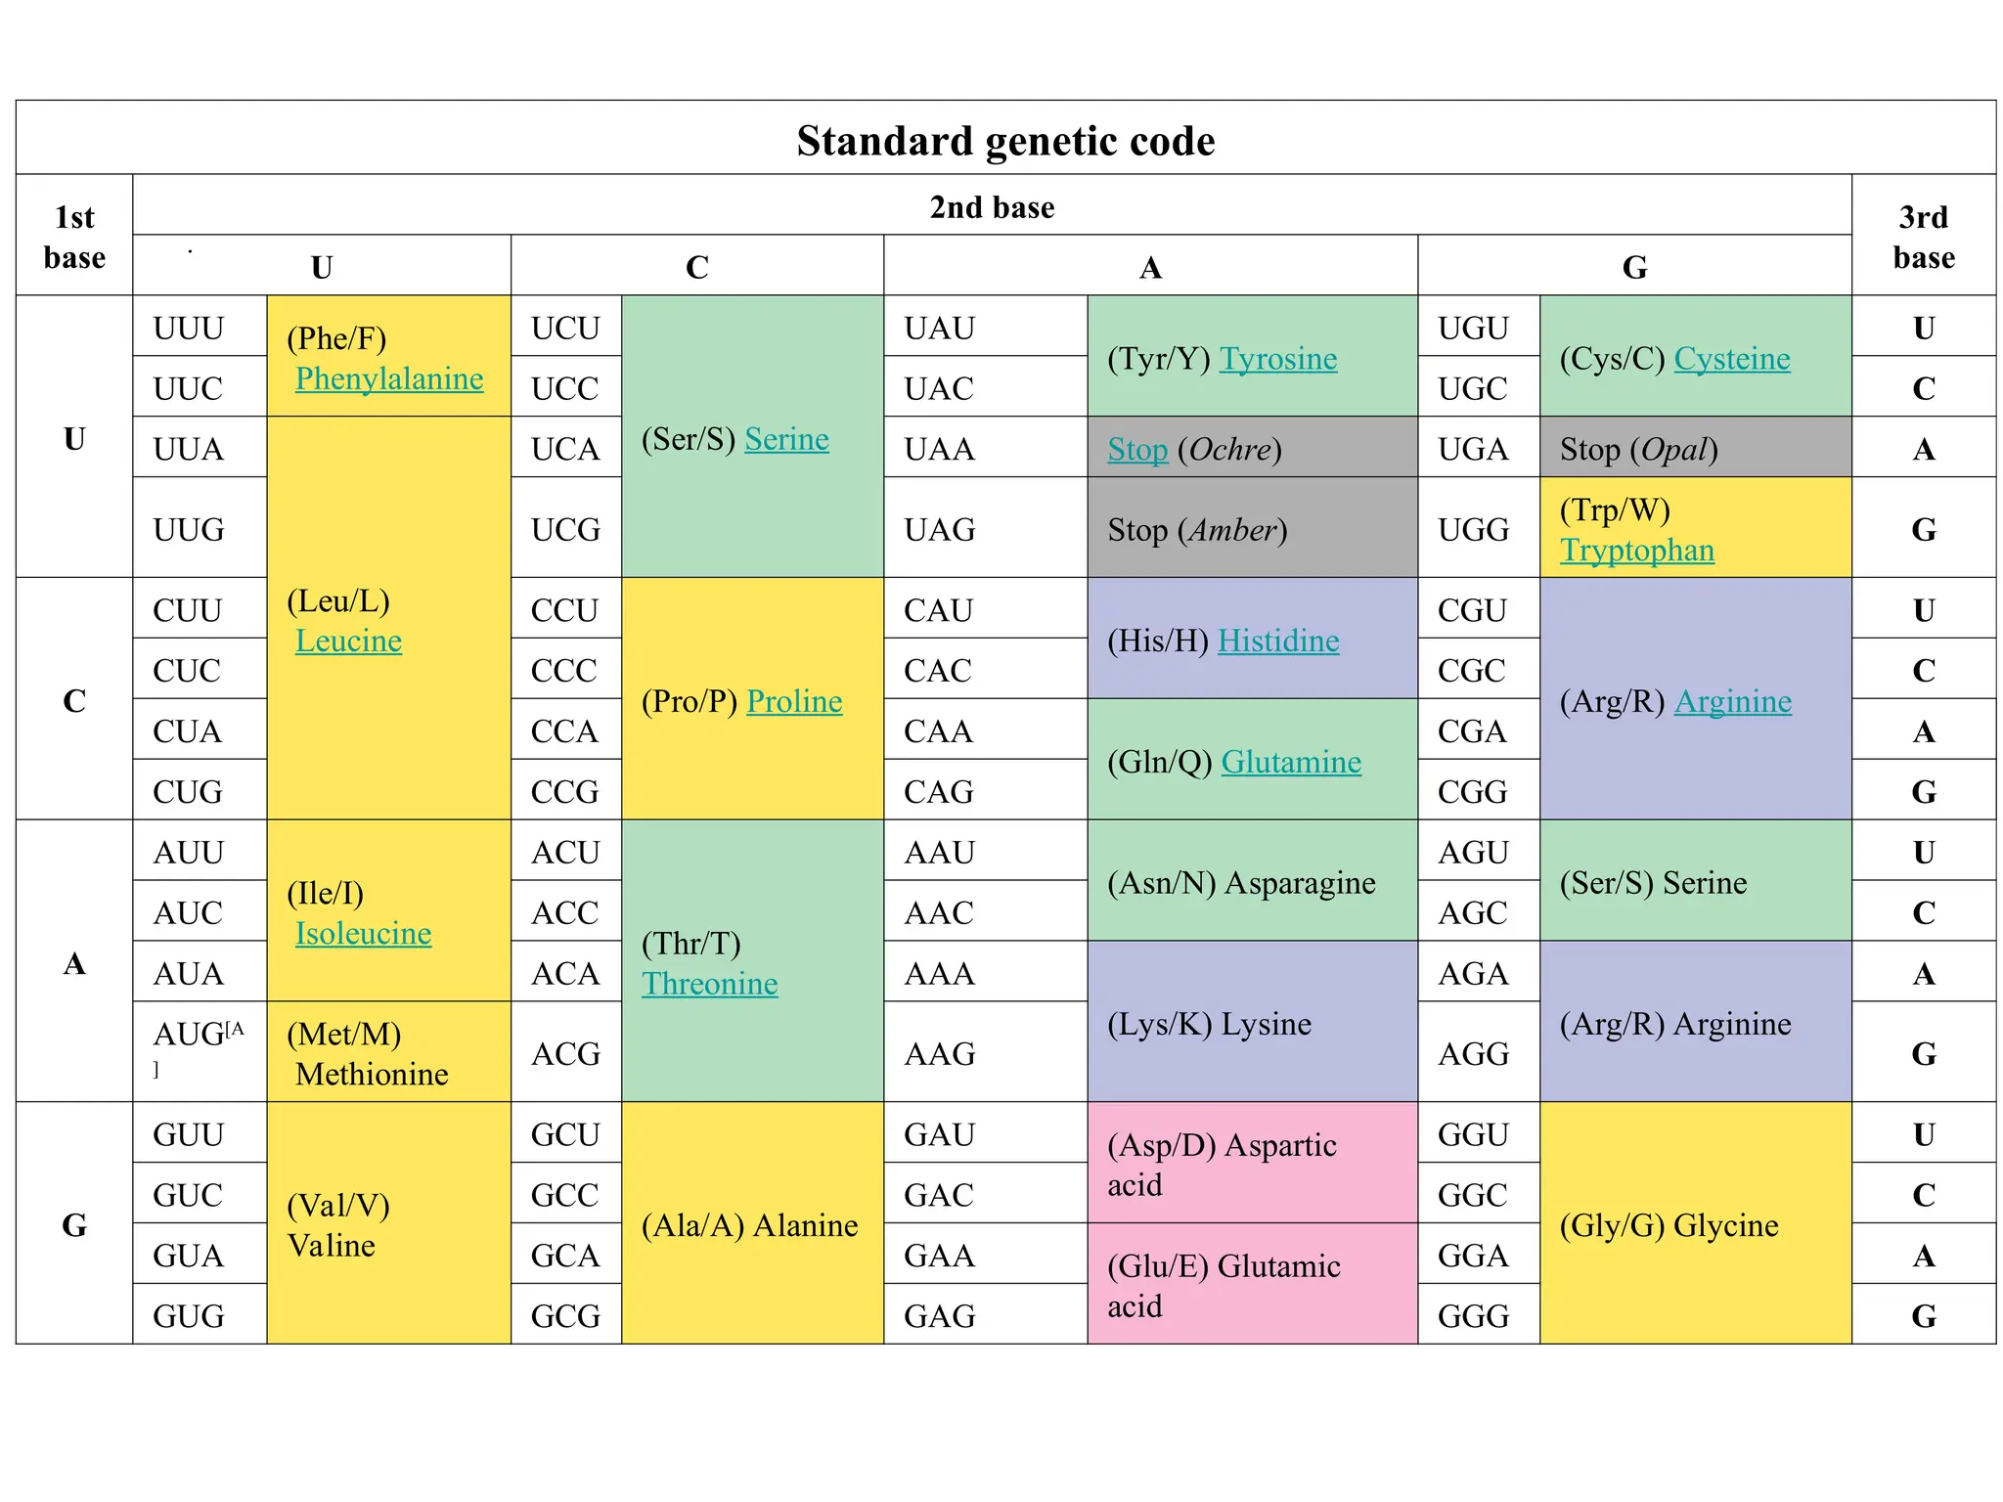
Task: Open the underlined Stop link beside Ochre
Action: coord(1137,450)
